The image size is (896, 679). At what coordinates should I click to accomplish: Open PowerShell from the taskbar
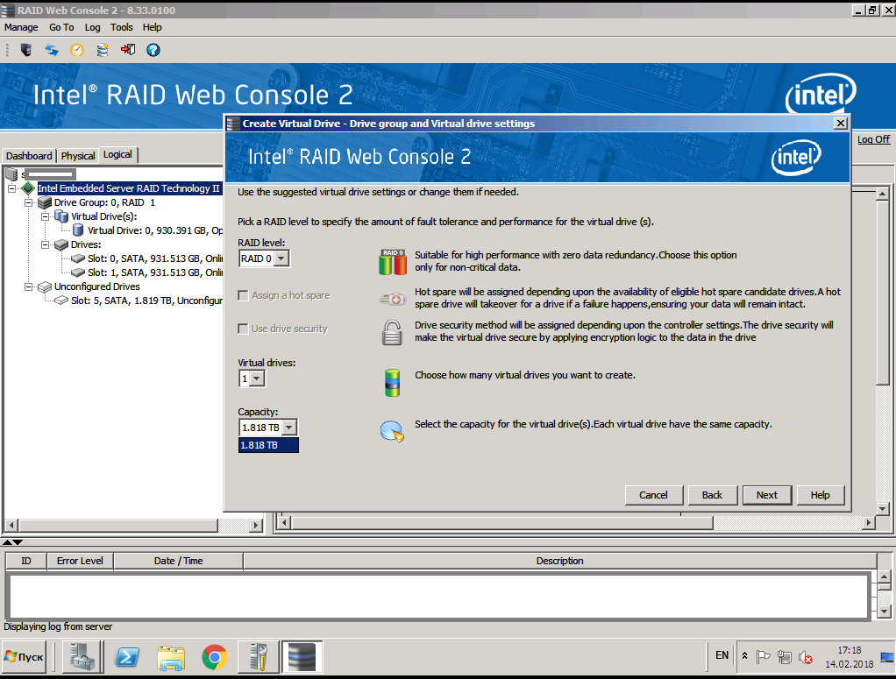(x=127, y=657)
